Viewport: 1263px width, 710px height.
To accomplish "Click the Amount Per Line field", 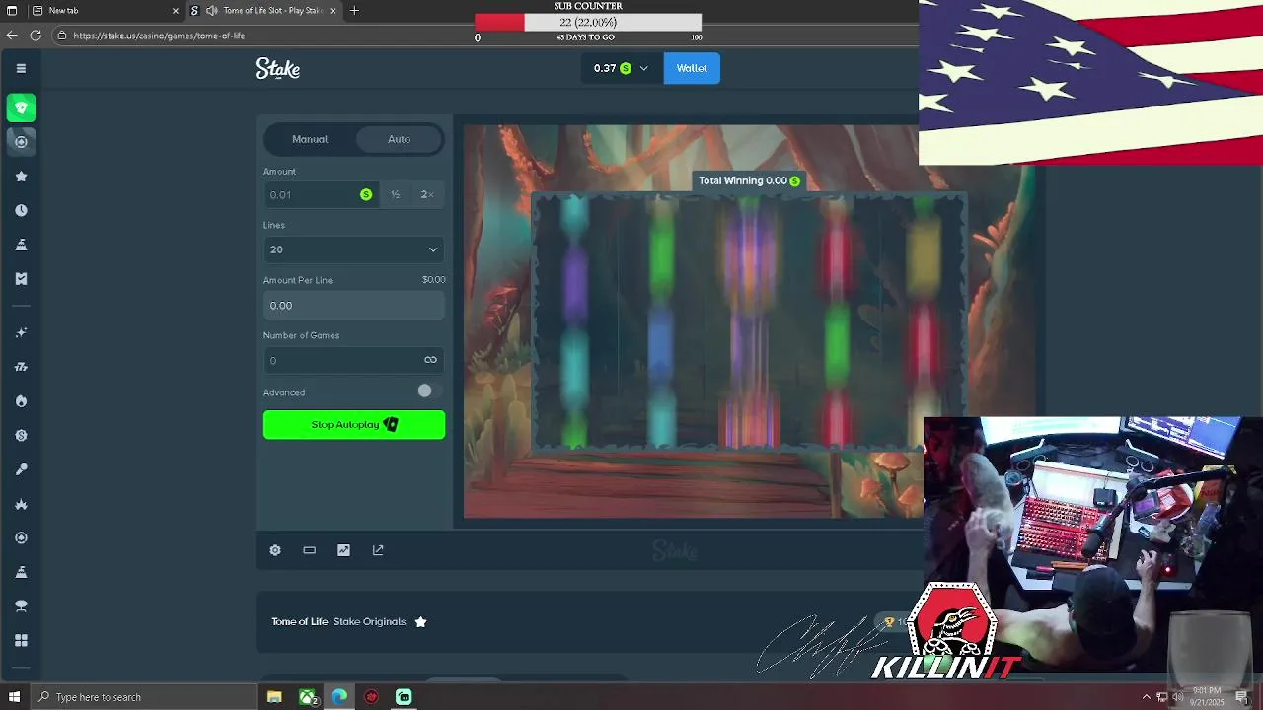I will [354, 305].
